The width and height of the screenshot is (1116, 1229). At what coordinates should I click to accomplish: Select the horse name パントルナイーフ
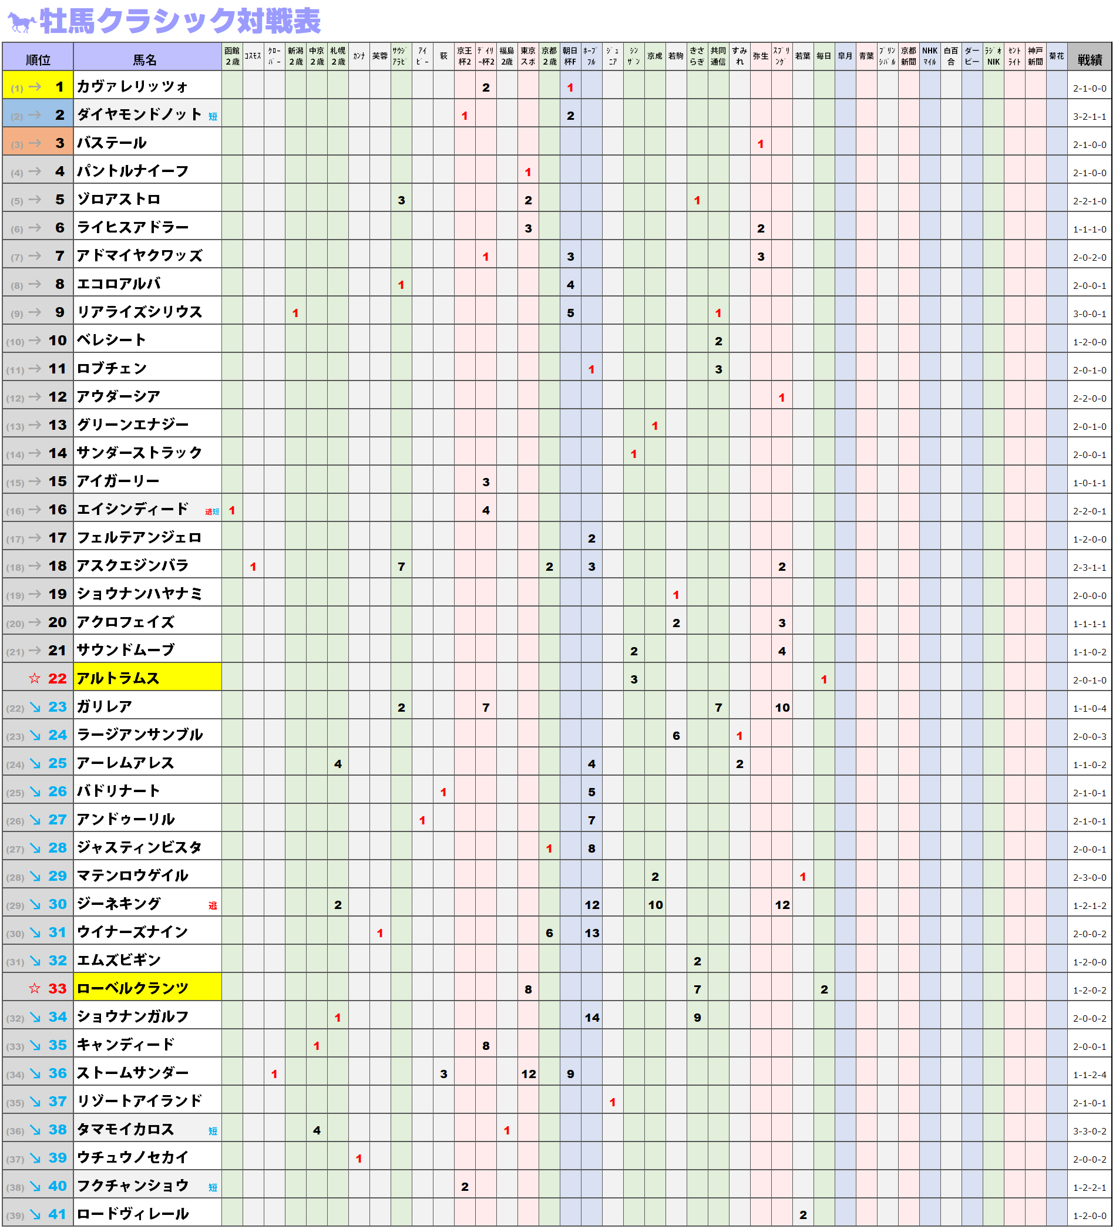point(132,171)
